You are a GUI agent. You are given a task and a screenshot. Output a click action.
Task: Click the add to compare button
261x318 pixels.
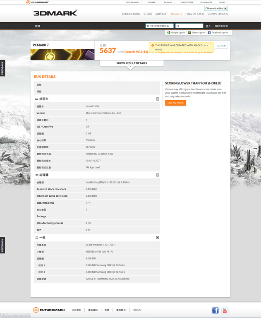click(221, 46)
